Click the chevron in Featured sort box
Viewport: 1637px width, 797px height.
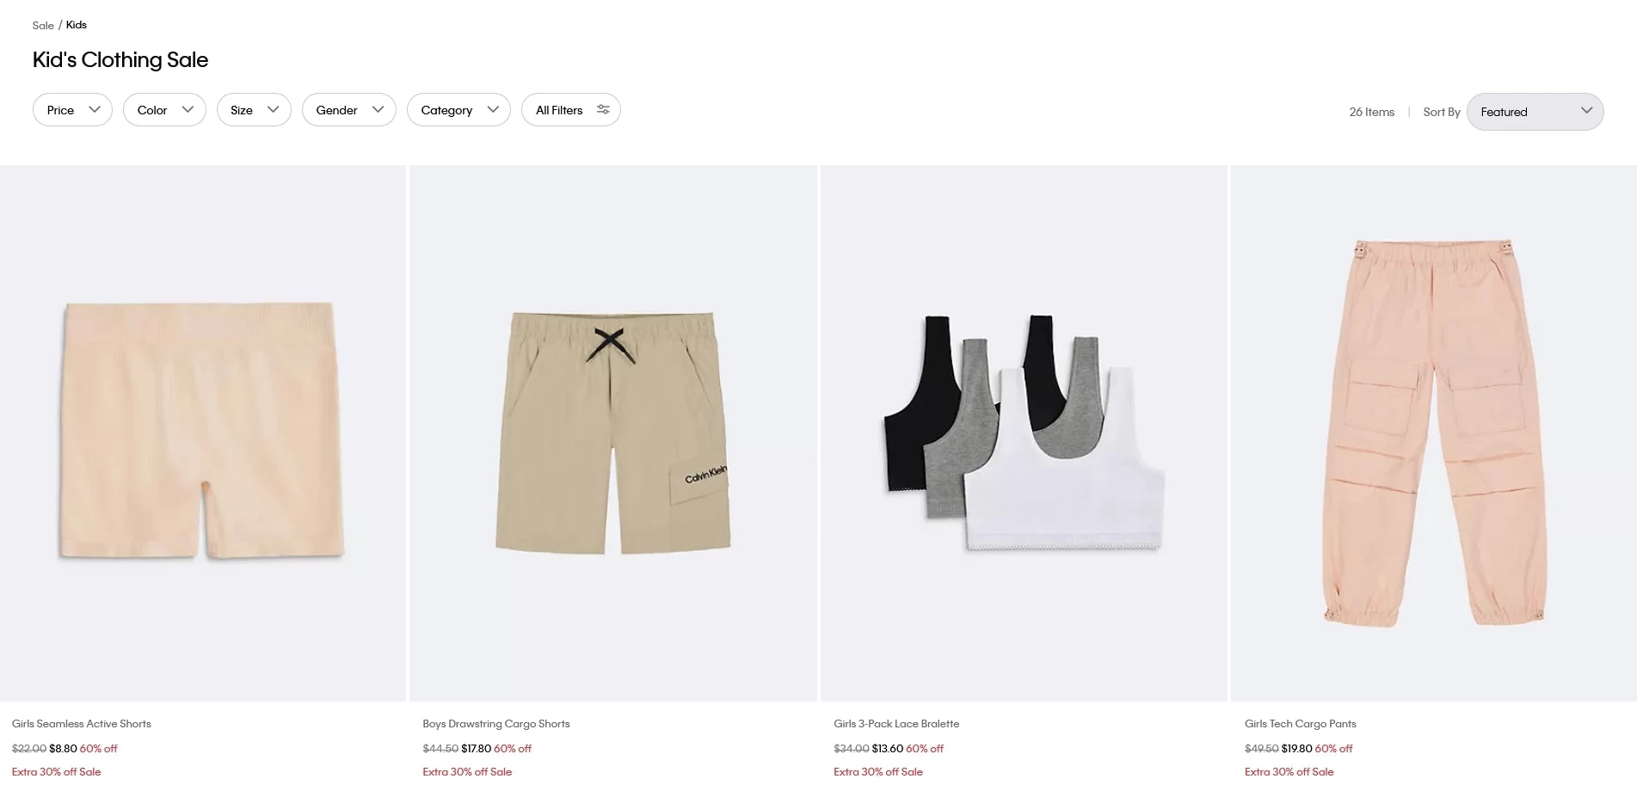pyautogui.click(x=1586, y=111)
